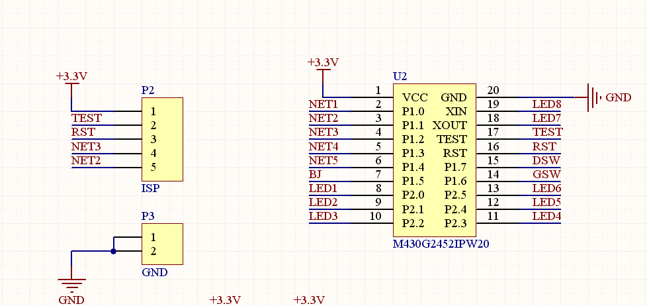Viewport: 647px width, 306px height.
Task: Click the P2 designator label
Action: pos(148,90)
